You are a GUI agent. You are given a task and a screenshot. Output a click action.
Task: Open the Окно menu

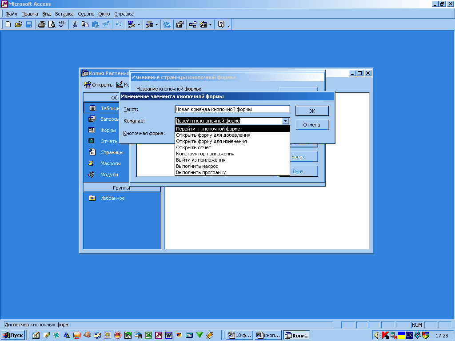pyautogui.click(x=104, y=14)
